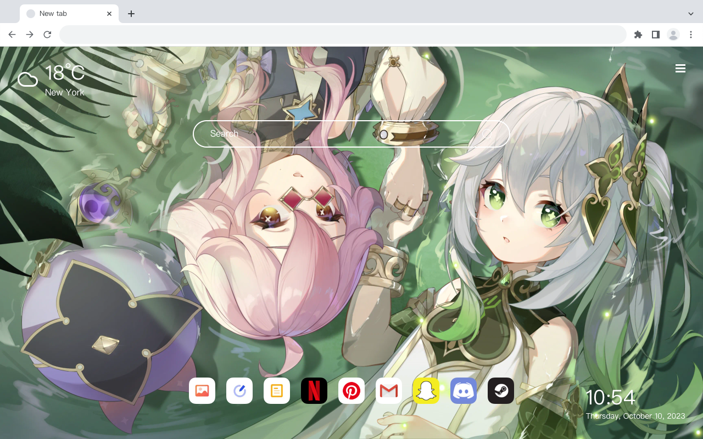
Task: Launch the Netflix shortcut
Action: pyautogui.click(x=314, y=391)
